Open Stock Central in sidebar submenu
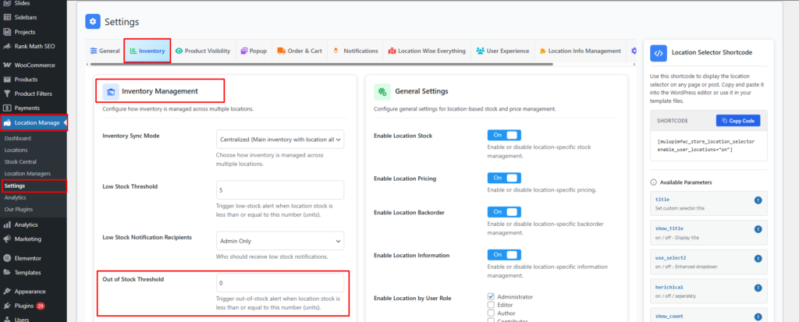The image size is (799, 322). 22,161
